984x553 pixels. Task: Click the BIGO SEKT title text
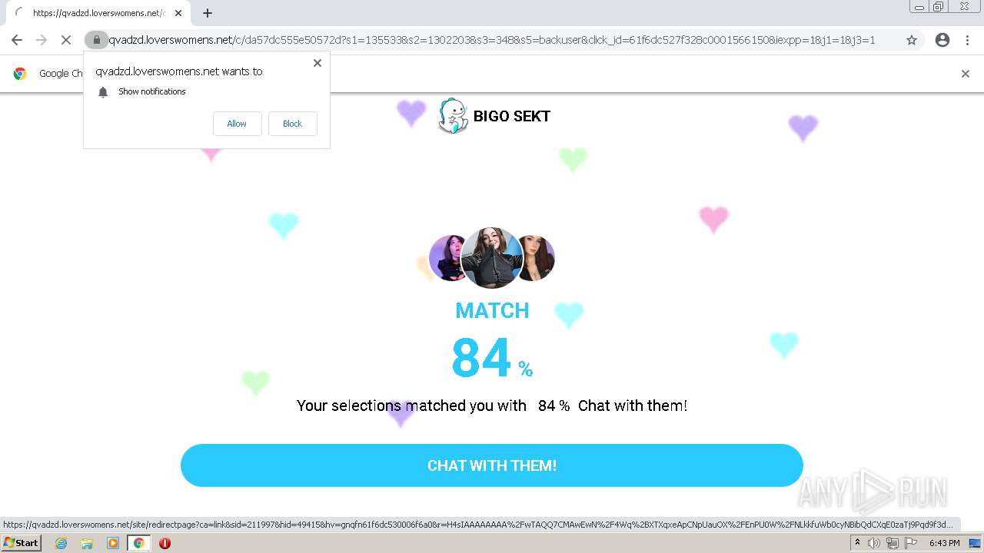tap(512, 116)
